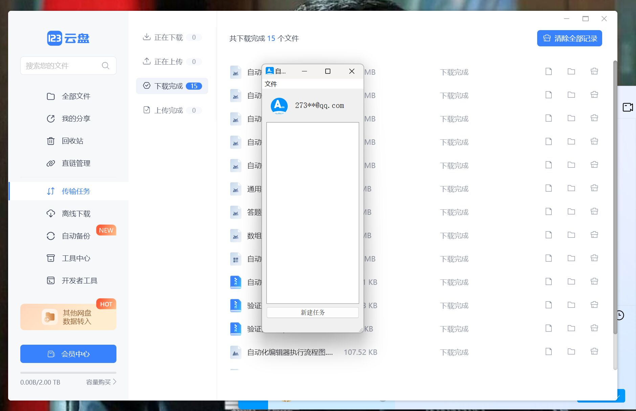Open folder icon in third download row
636x411 pixels.
[571, 118]
